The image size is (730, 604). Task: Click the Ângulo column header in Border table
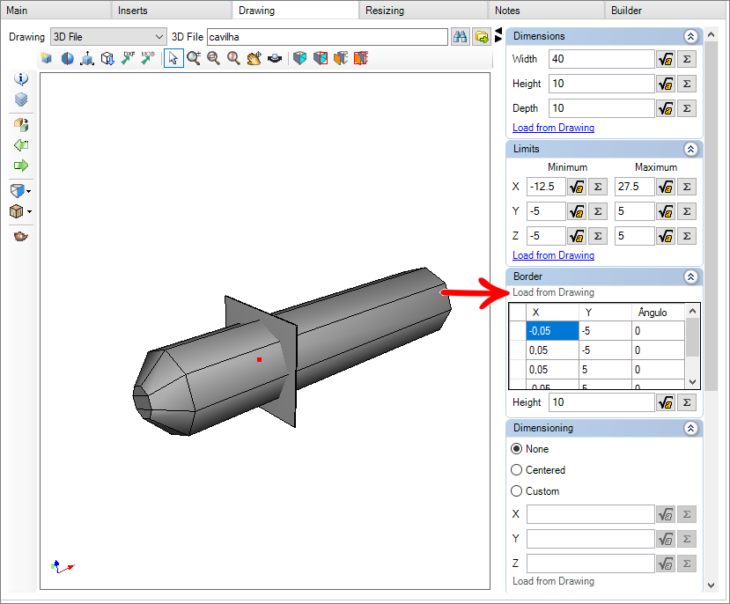coord(658,313)
